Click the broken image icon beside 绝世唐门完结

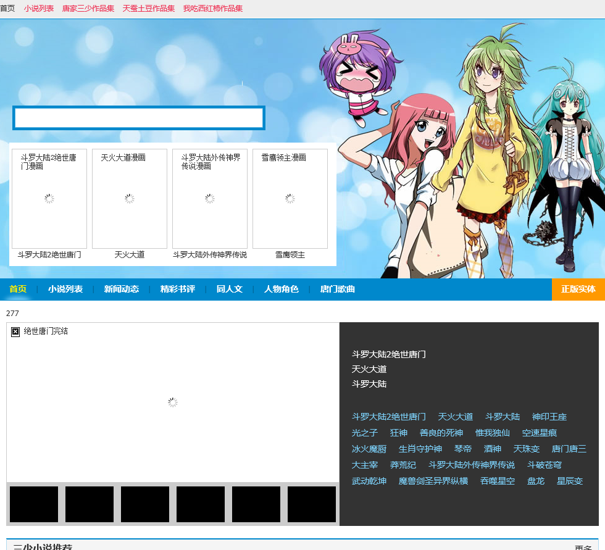[15, 331]
